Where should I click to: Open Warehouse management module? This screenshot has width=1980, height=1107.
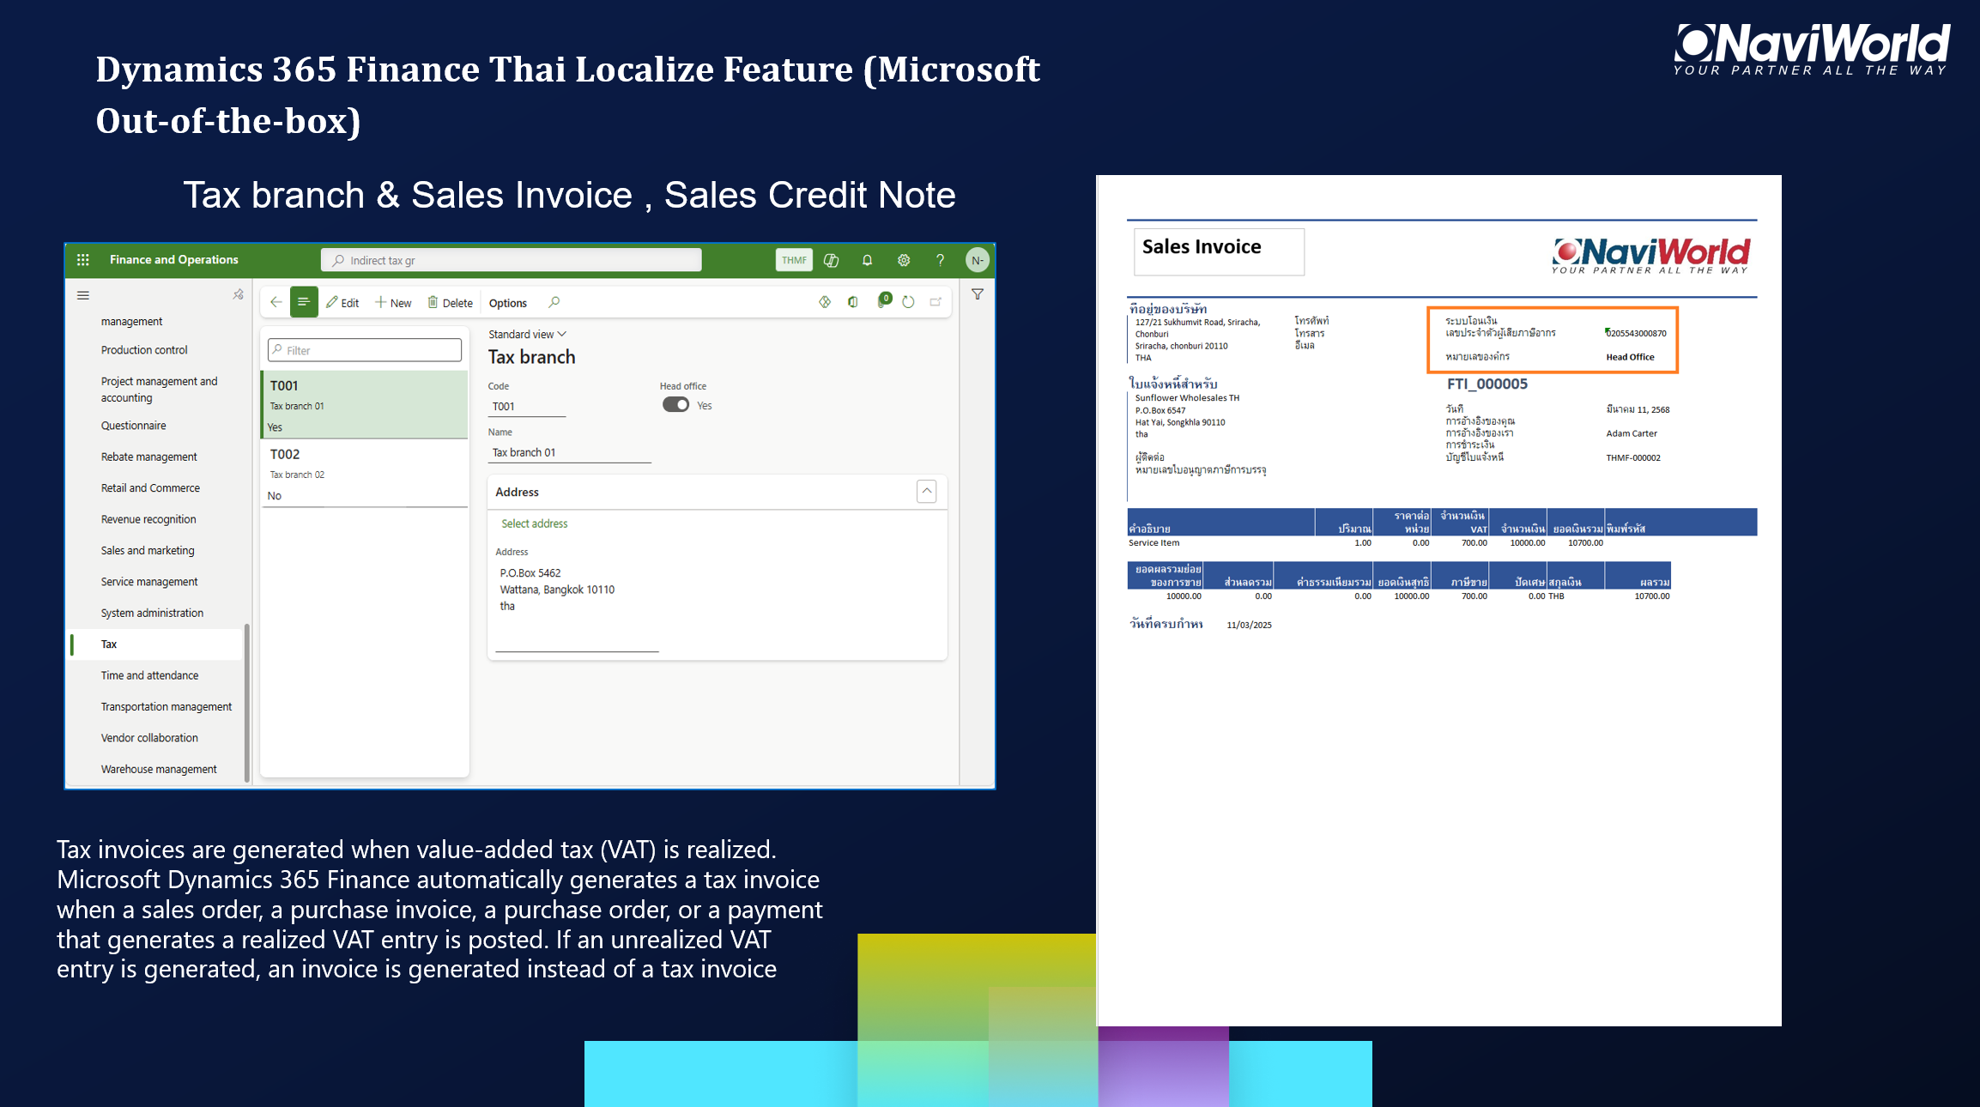pos(159,770)
